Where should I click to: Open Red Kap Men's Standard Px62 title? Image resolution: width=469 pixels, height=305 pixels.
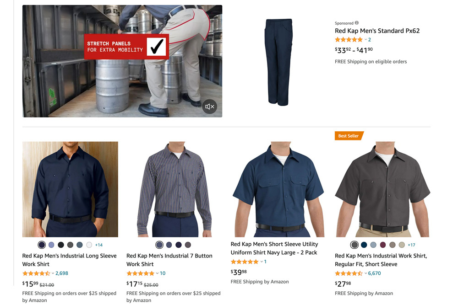377,31
